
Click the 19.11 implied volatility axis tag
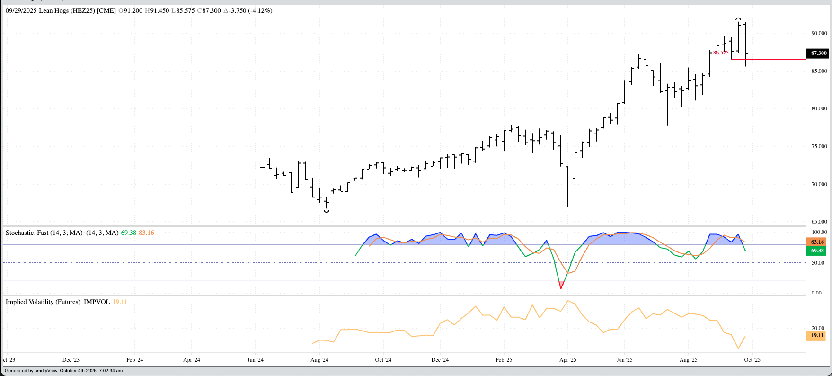click(x=816, y=336)
